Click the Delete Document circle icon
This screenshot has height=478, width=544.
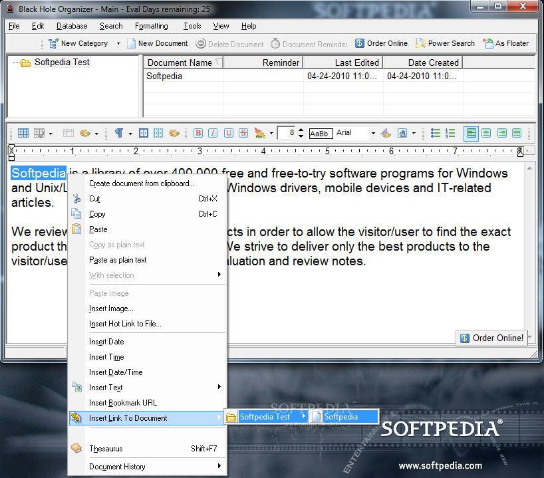coord(201,43)
